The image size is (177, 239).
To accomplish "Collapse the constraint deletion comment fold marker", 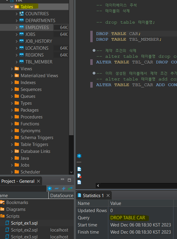I will click(x=94, y=51).
